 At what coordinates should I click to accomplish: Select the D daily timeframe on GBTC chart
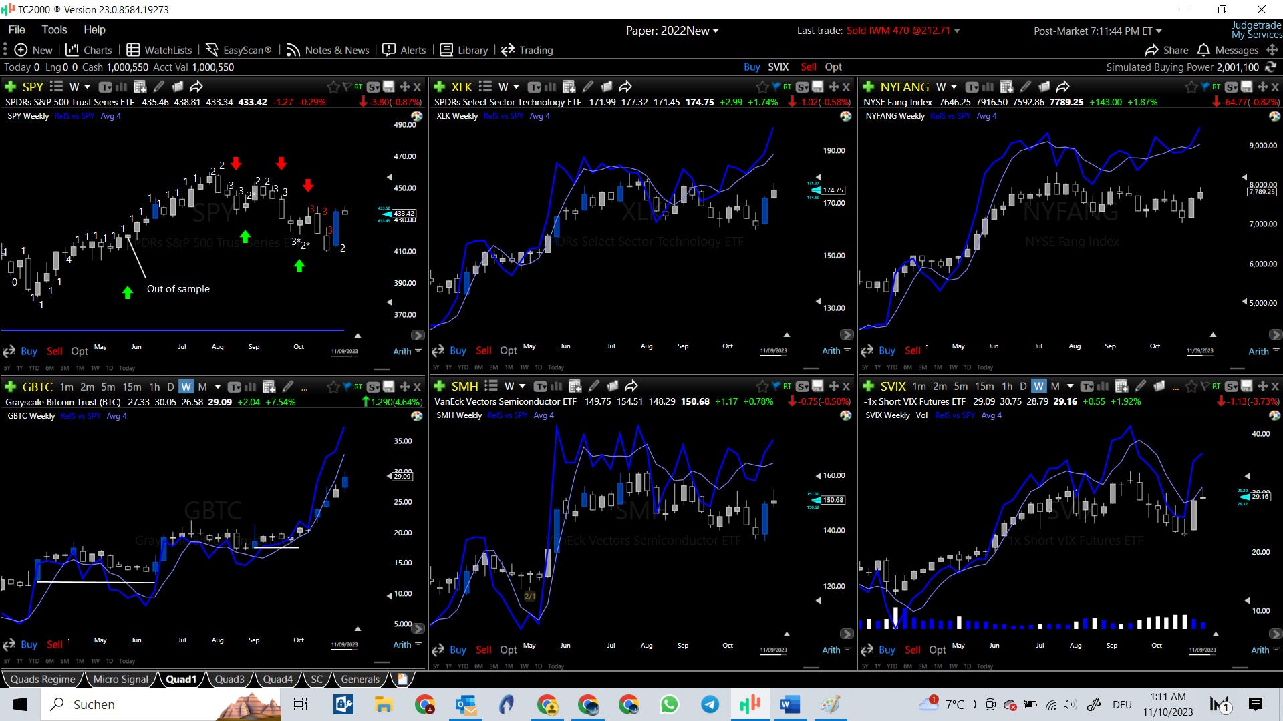click(170, 387)
